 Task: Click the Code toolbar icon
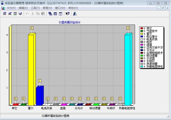(20, 14)
